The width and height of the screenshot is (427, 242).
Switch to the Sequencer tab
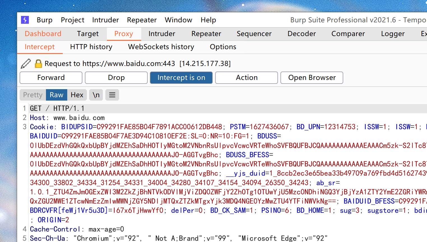point(254,34)
